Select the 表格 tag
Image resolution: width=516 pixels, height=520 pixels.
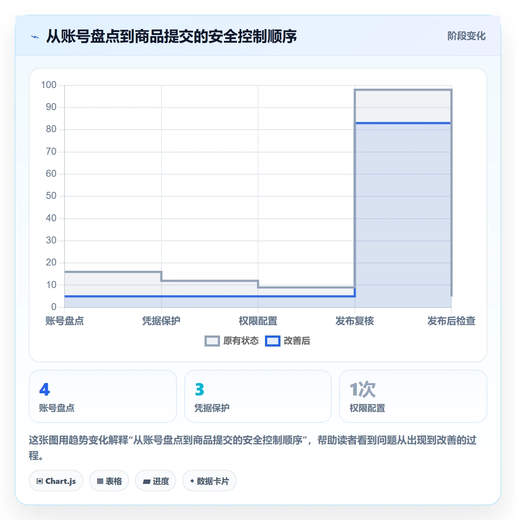click(x=109, y=481)
